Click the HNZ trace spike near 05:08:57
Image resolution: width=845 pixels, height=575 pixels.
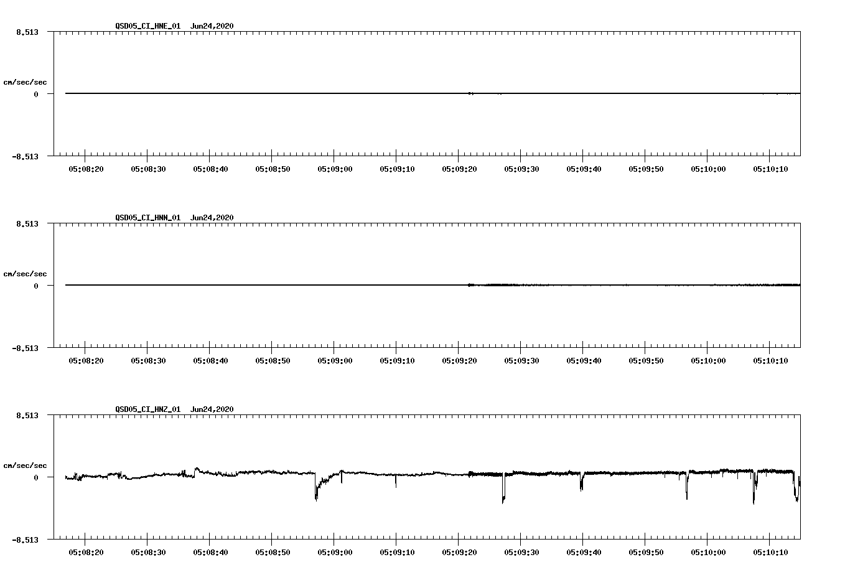coord(316,487)
